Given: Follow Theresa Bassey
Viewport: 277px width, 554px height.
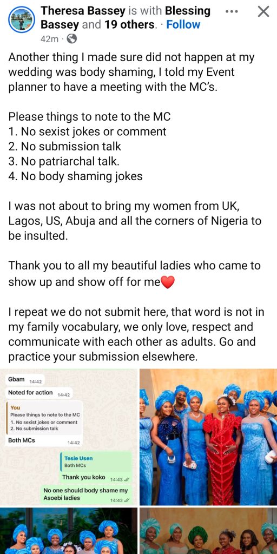Looking at the screenshot, I should [183, 25].
